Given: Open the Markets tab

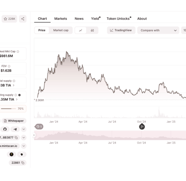Looking at the screenshot, I should coord(61,19).
